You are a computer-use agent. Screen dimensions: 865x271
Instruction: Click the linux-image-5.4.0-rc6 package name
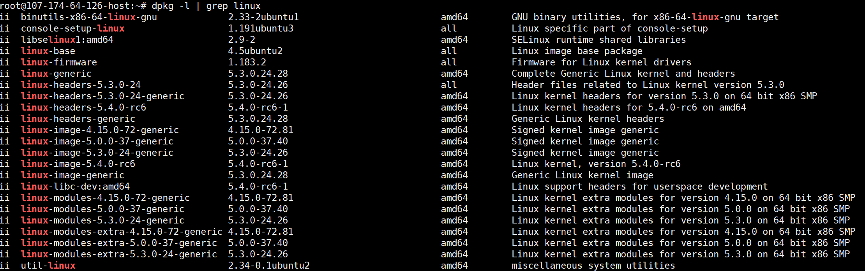pos(78,164)
